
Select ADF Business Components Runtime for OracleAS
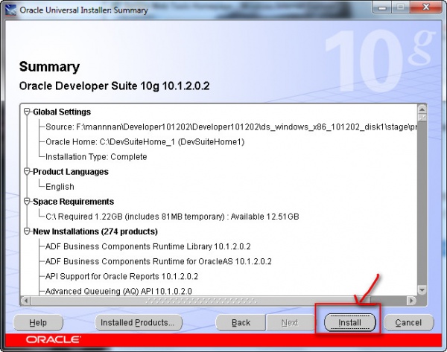(159, 261)
